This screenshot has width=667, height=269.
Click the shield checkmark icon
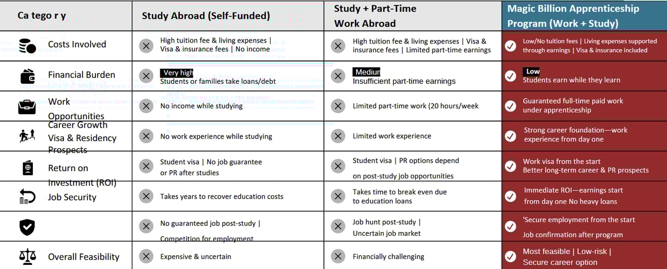[27, 226]
